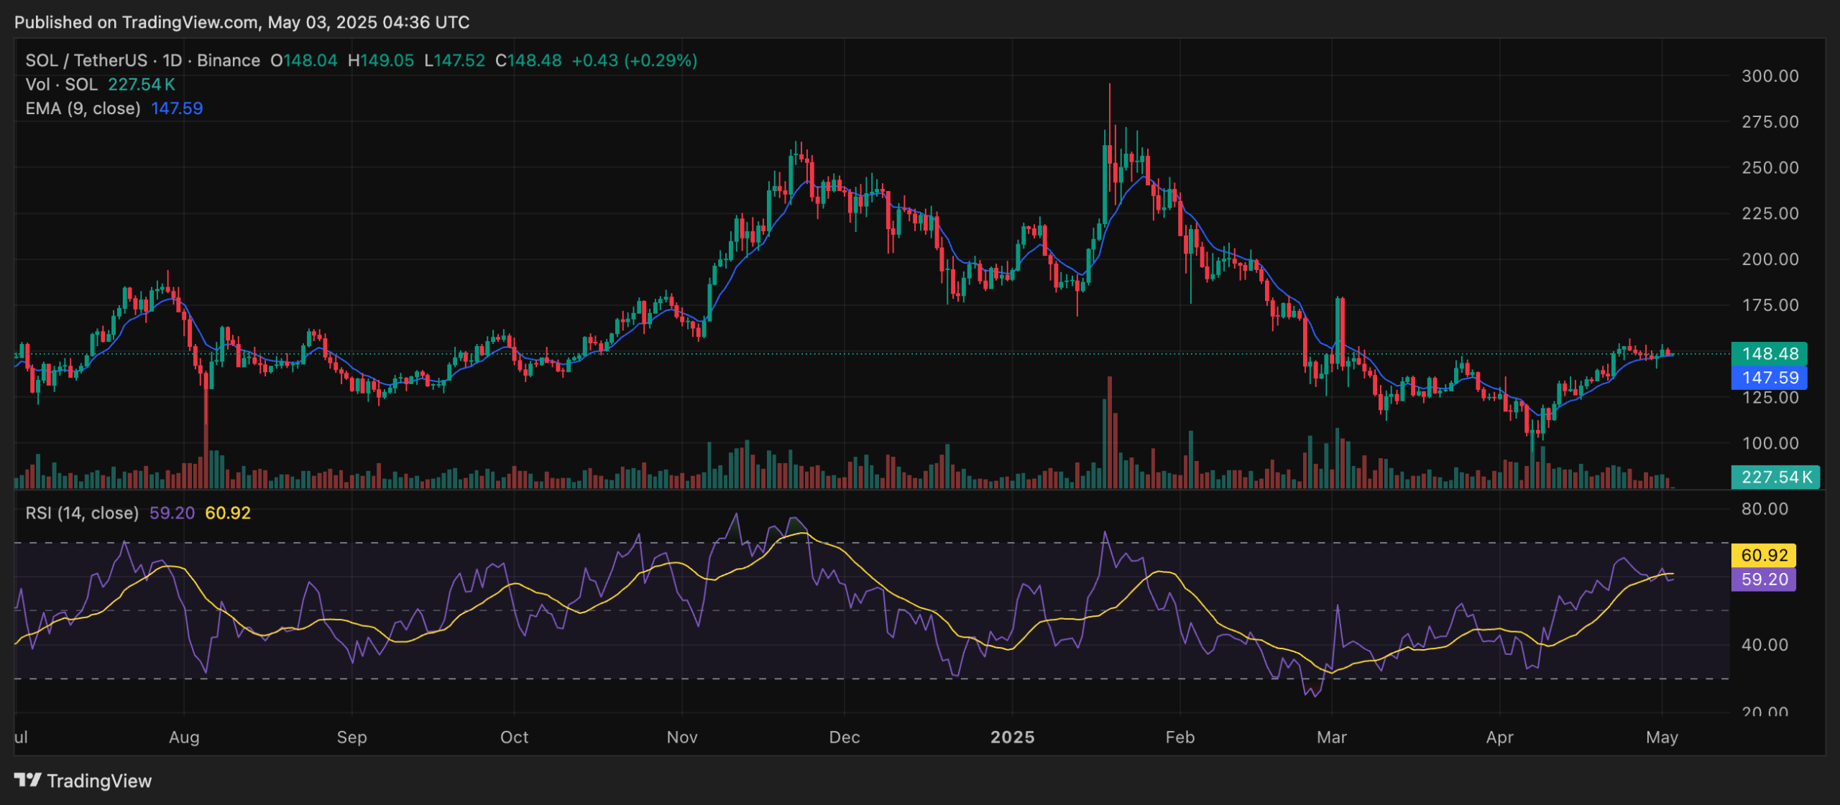Click the green 148.48 current price tag
1840x805 pixels.
pos(1769,354)
